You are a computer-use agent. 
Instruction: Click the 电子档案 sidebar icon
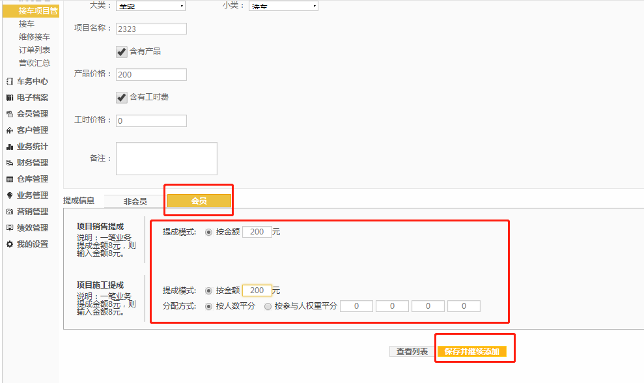coord(10,98)
